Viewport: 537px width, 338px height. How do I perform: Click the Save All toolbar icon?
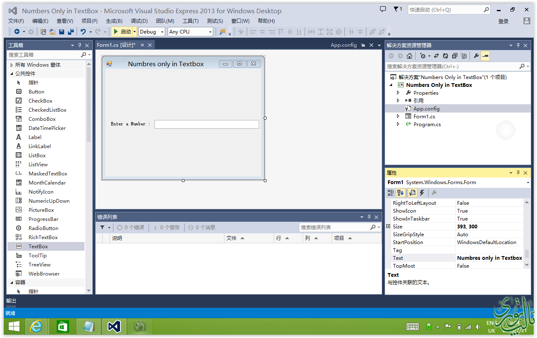(x=70, y=32)
